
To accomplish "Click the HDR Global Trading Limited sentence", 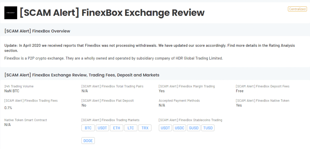I will pos(114,58).
